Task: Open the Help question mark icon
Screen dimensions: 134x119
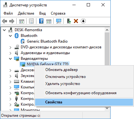Action: pos(41,21)
